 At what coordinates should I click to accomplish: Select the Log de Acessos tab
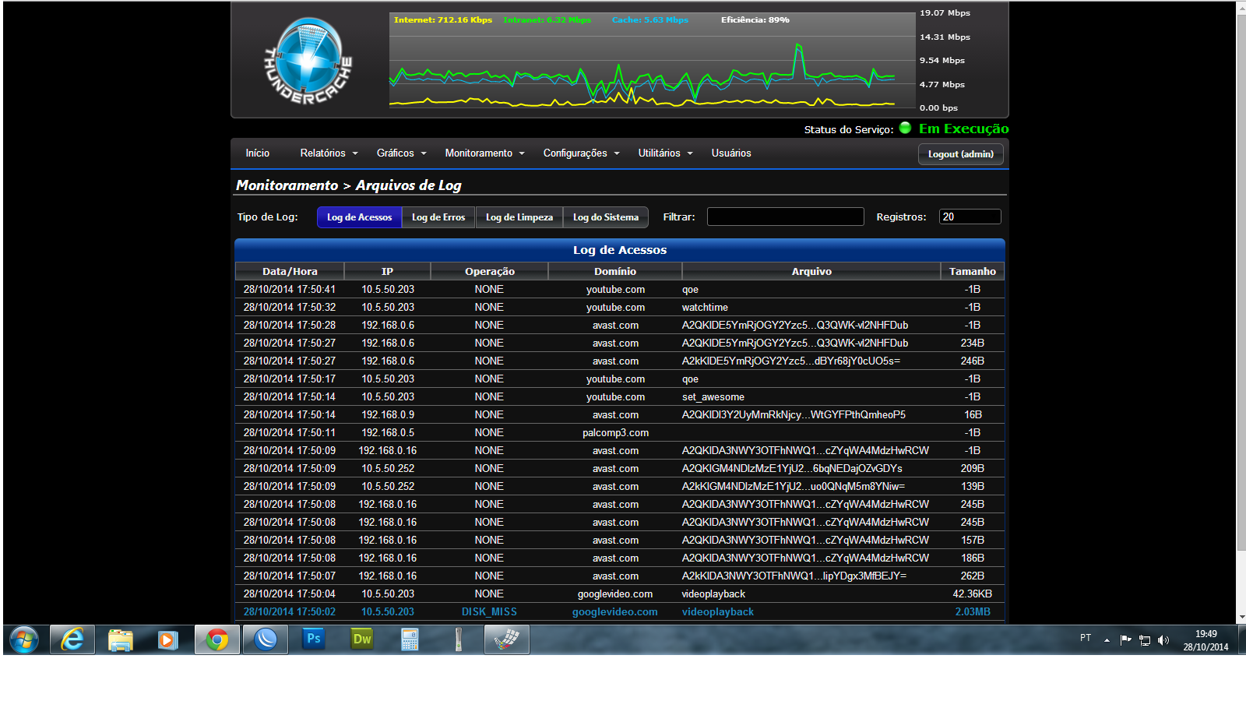pyautogui.click(x=359, y=217)
